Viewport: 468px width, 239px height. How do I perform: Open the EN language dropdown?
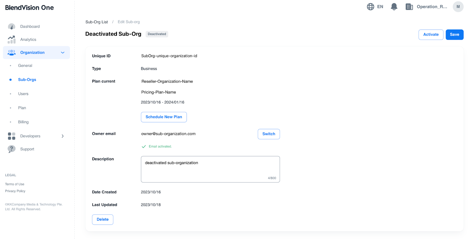(x=380, y=7)
